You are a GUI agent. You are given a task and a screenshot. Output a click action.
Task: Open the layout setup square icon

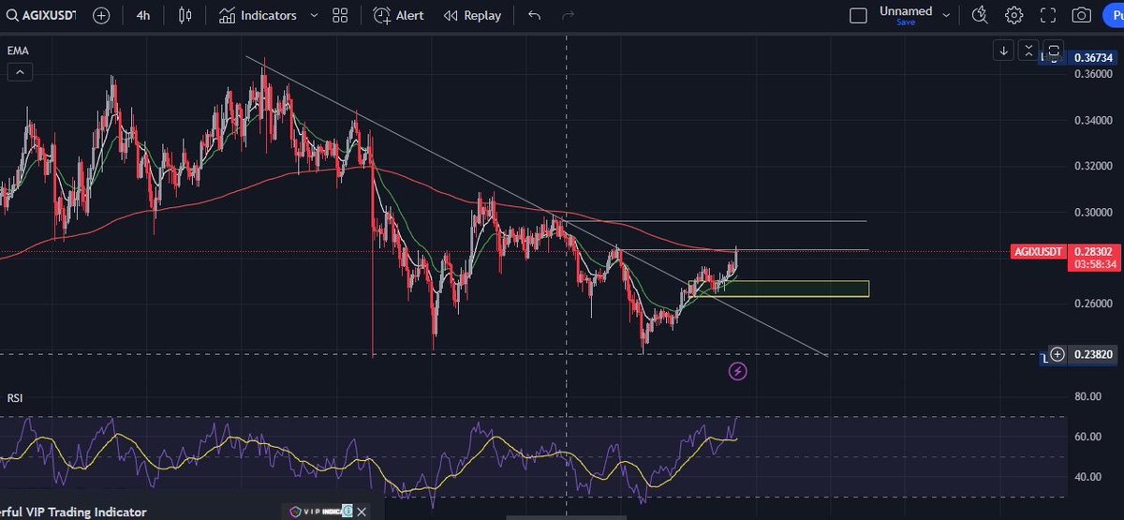[x=858, y=16]
